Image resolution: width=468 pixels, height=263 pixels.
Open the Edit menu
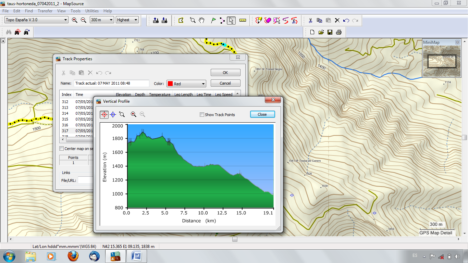(x=17, y=11)
